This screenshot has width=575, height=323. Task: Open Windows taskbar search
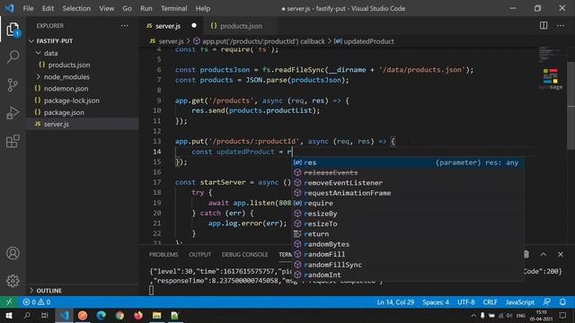pyautogui.click(x=27, y=315)
